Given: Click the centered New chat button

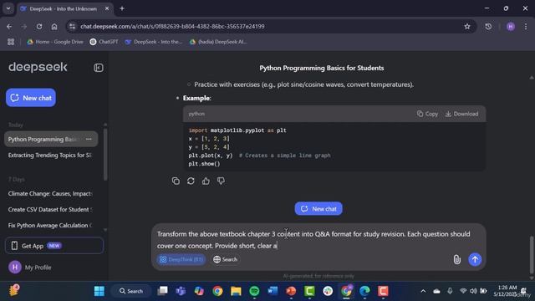Looking at the screenshot, I should (318, 209).
